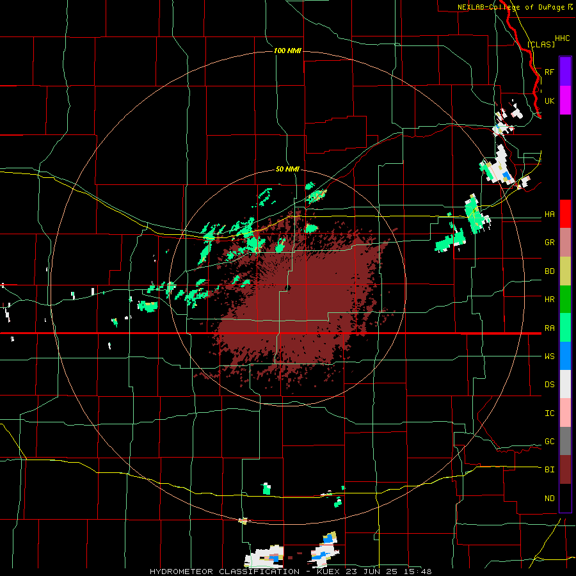Image resolution: width=576 pixels, height=576 pixels.
Task: Click the RA light green legend swatch
Action: tap(565, 328)
